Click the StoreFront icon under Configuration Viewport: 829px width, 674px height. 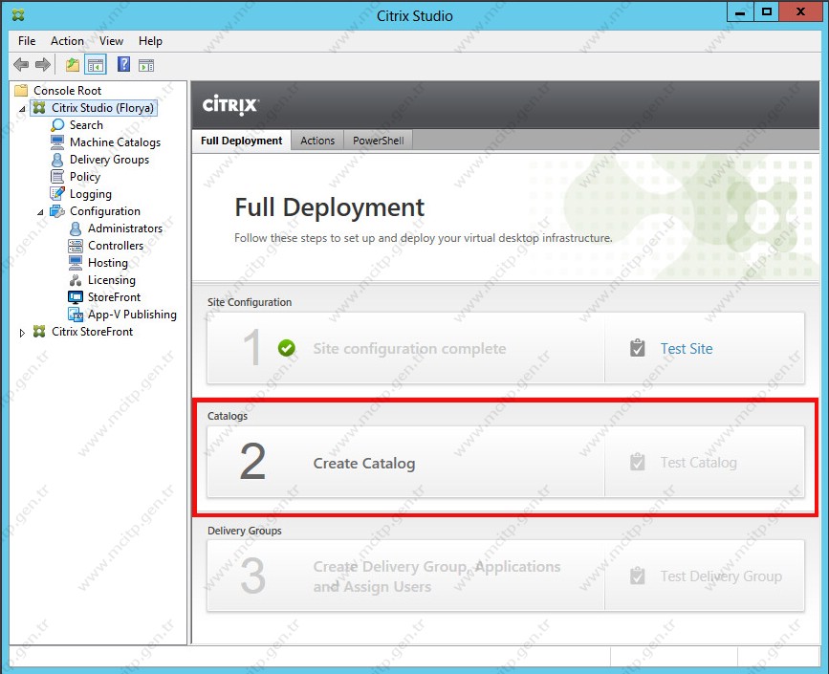76,297
